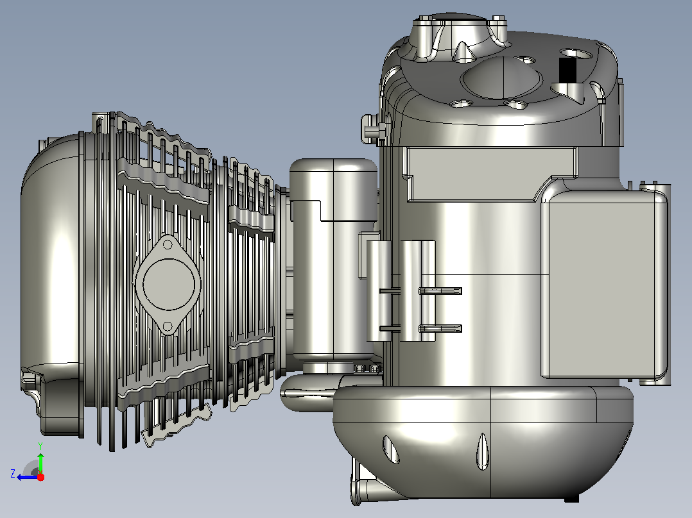Click the blue Z axis arrow on the triad
This screenshot has width=692, height=518.
(26, 477)
